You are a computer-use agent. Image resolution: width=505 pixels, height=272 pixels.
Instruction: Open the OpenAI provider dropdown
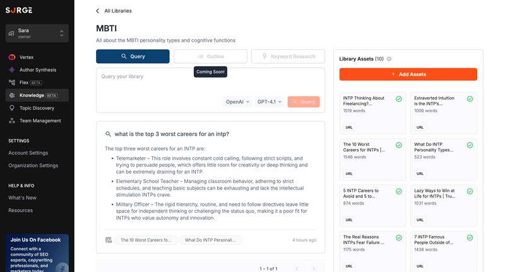tap(237, 102)
